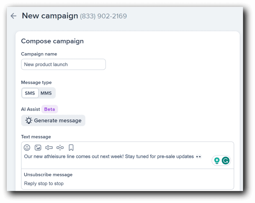
Task: Click the Unsubscribe message label
Action: point(48,175)
